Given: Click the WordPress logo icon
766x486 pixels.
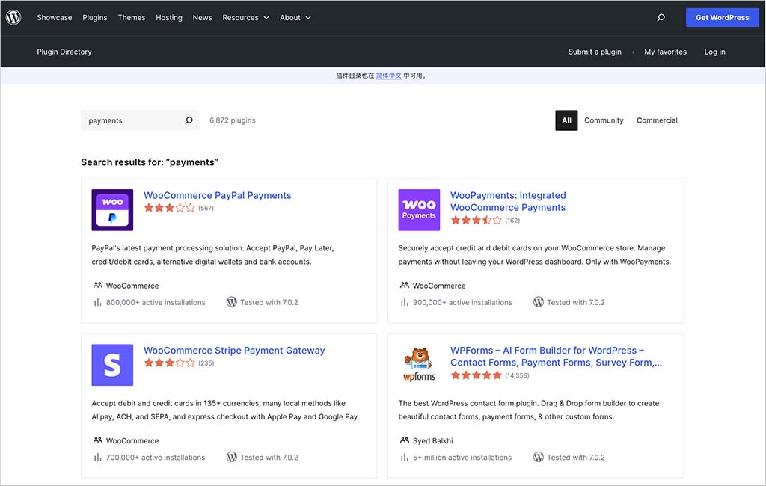Looking at the screenshot, I should [x=13, y=18].
